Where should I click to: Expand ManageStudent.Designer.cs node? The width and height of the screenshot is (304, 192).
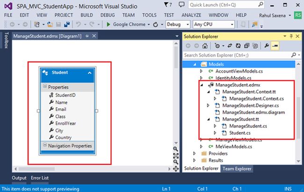pos(208,106)
